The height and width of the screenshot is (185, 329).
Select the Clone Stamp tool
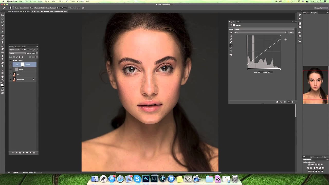[x=3, y=42]
